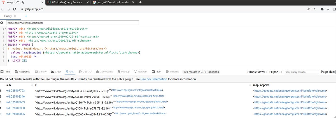Open the Geo-3D results plugin
The height and width of the screenshot is (118, 336).
[x=85, y=72]
